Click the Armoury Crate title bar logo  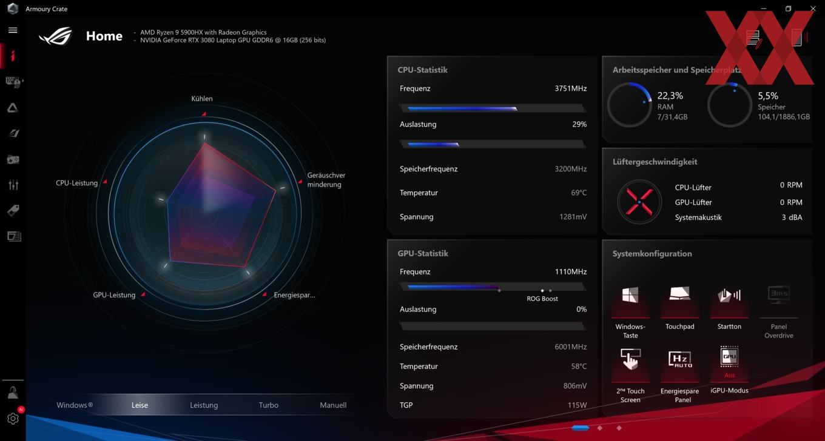coord(12,9)
